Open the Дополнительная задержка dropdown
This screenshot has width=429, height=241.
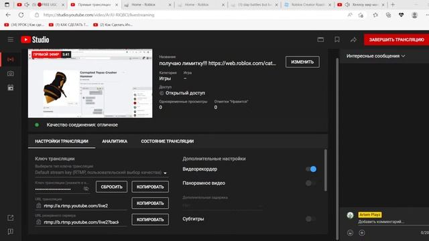223,206
